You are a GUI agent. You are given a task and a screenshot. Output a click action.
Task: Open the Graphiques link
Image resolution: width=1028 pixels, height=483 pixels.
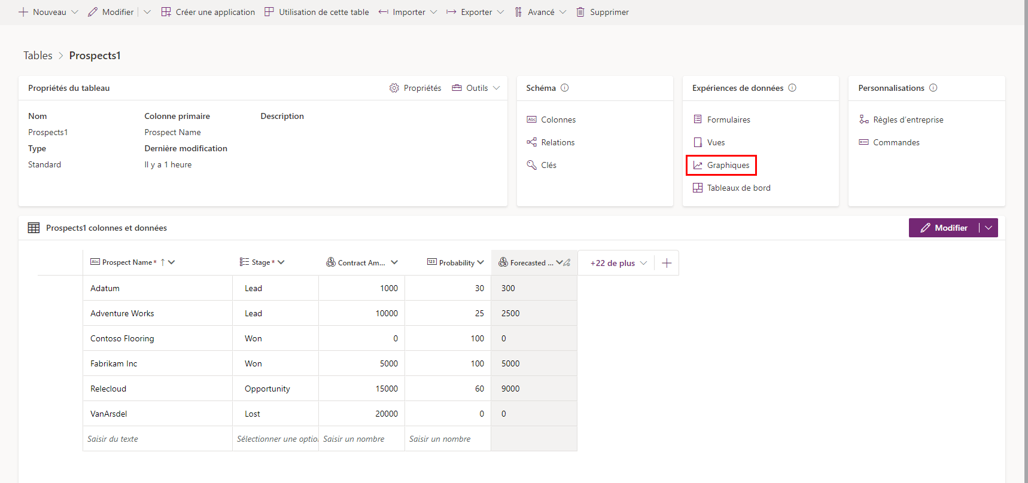coord(728,165)
